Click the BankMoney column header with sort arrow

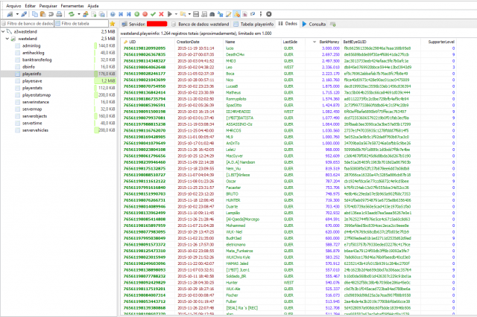(x=323, y=42)
